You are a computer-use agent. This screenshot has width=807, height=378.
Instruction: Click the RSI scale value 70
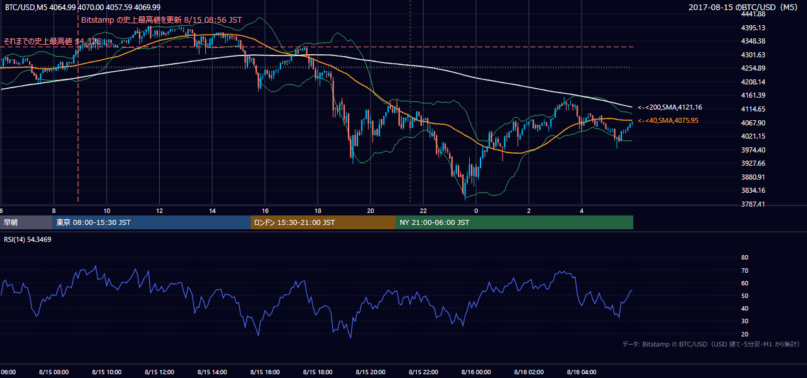(x=744, y=270)
